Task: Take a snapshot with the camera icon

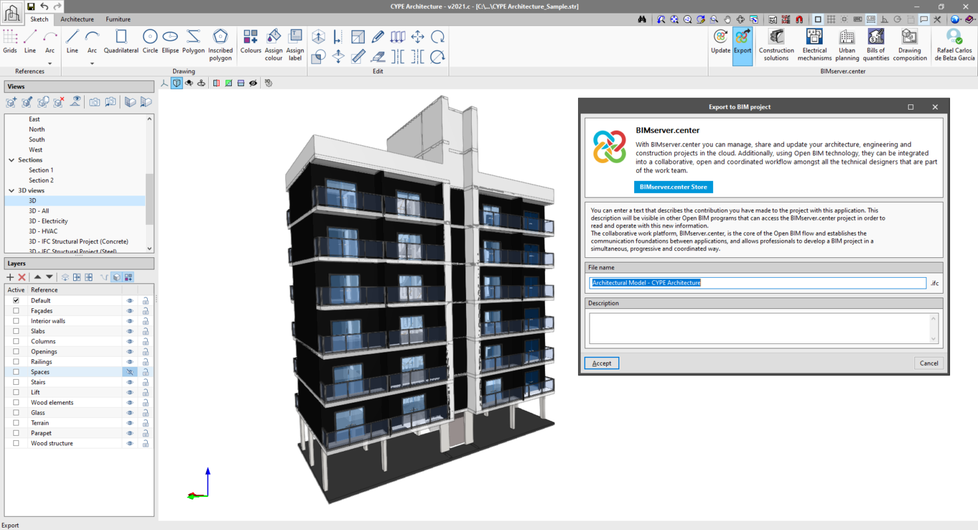Action: [x=94, y=101]
